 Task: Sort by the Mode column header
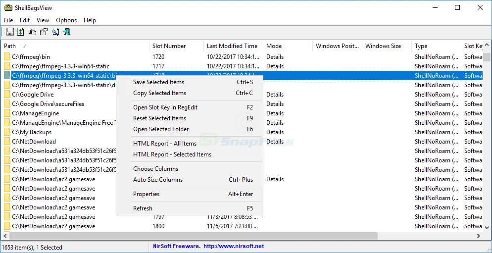288,46
